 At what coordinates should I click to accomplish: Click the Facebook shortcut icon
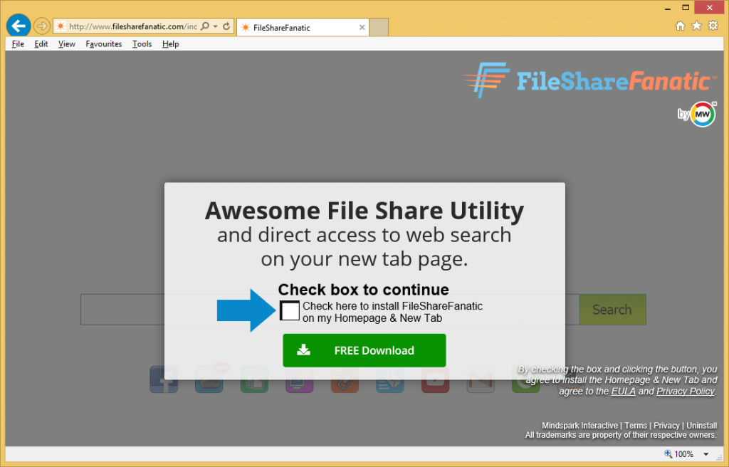coord(164,379)
